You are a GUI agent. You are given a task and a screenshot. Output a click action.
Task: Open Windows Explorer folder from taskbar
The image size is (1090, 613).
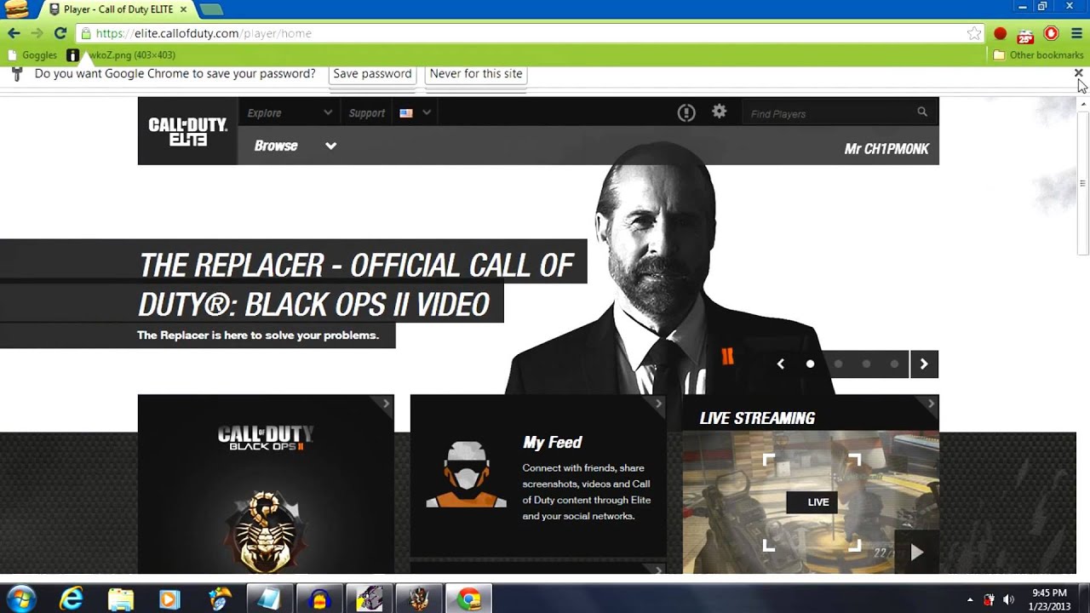tap(121, 599)
